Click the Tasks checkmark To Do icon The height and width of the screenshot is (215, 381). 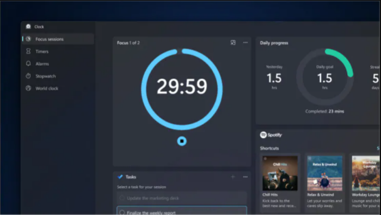pyautogui.click(x=120, y=176)
